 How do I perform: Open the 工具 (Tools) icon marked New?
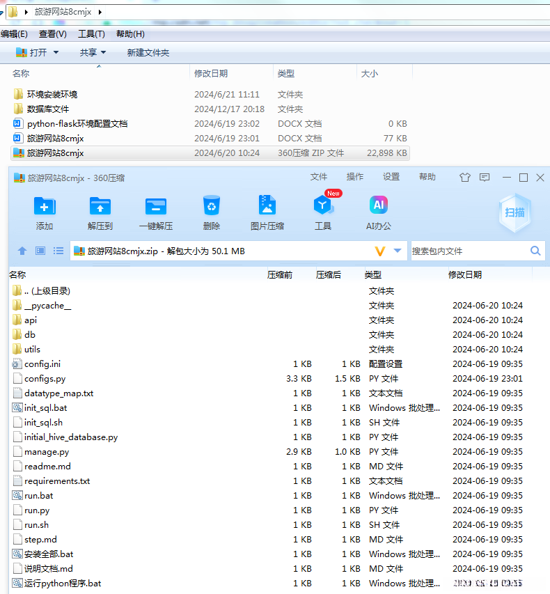coord(323,205)
